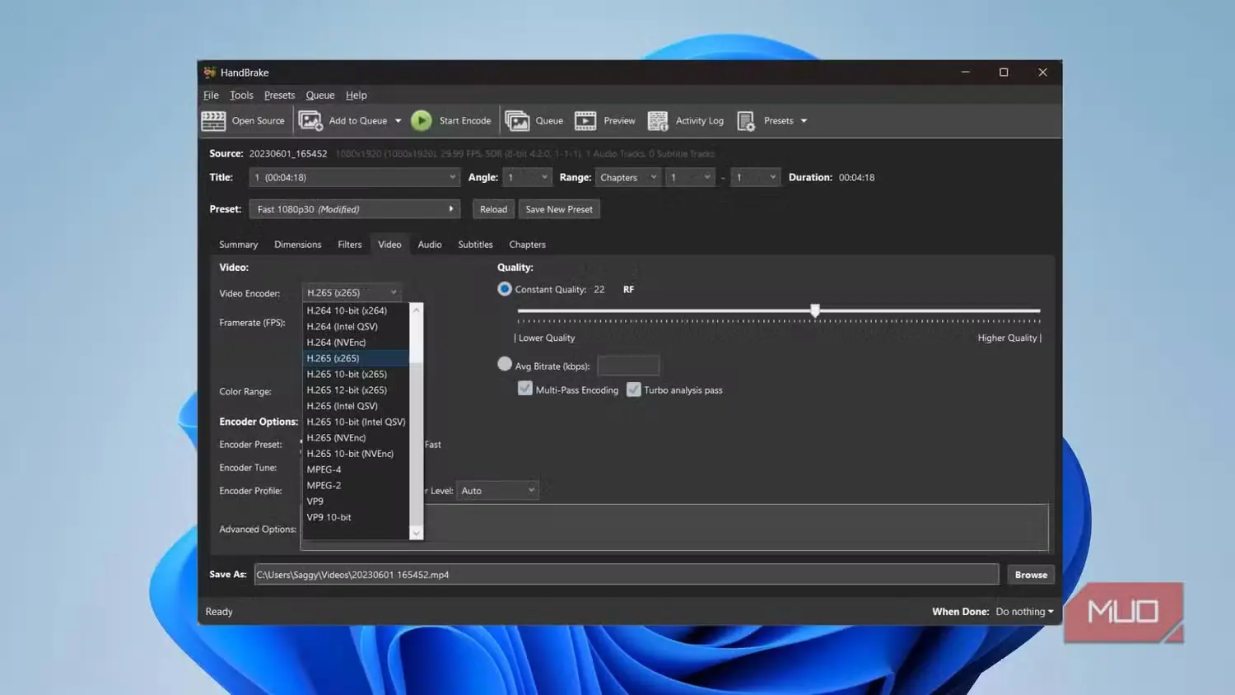Click the encoder list scrollbar down arrow

coord(416,534)
